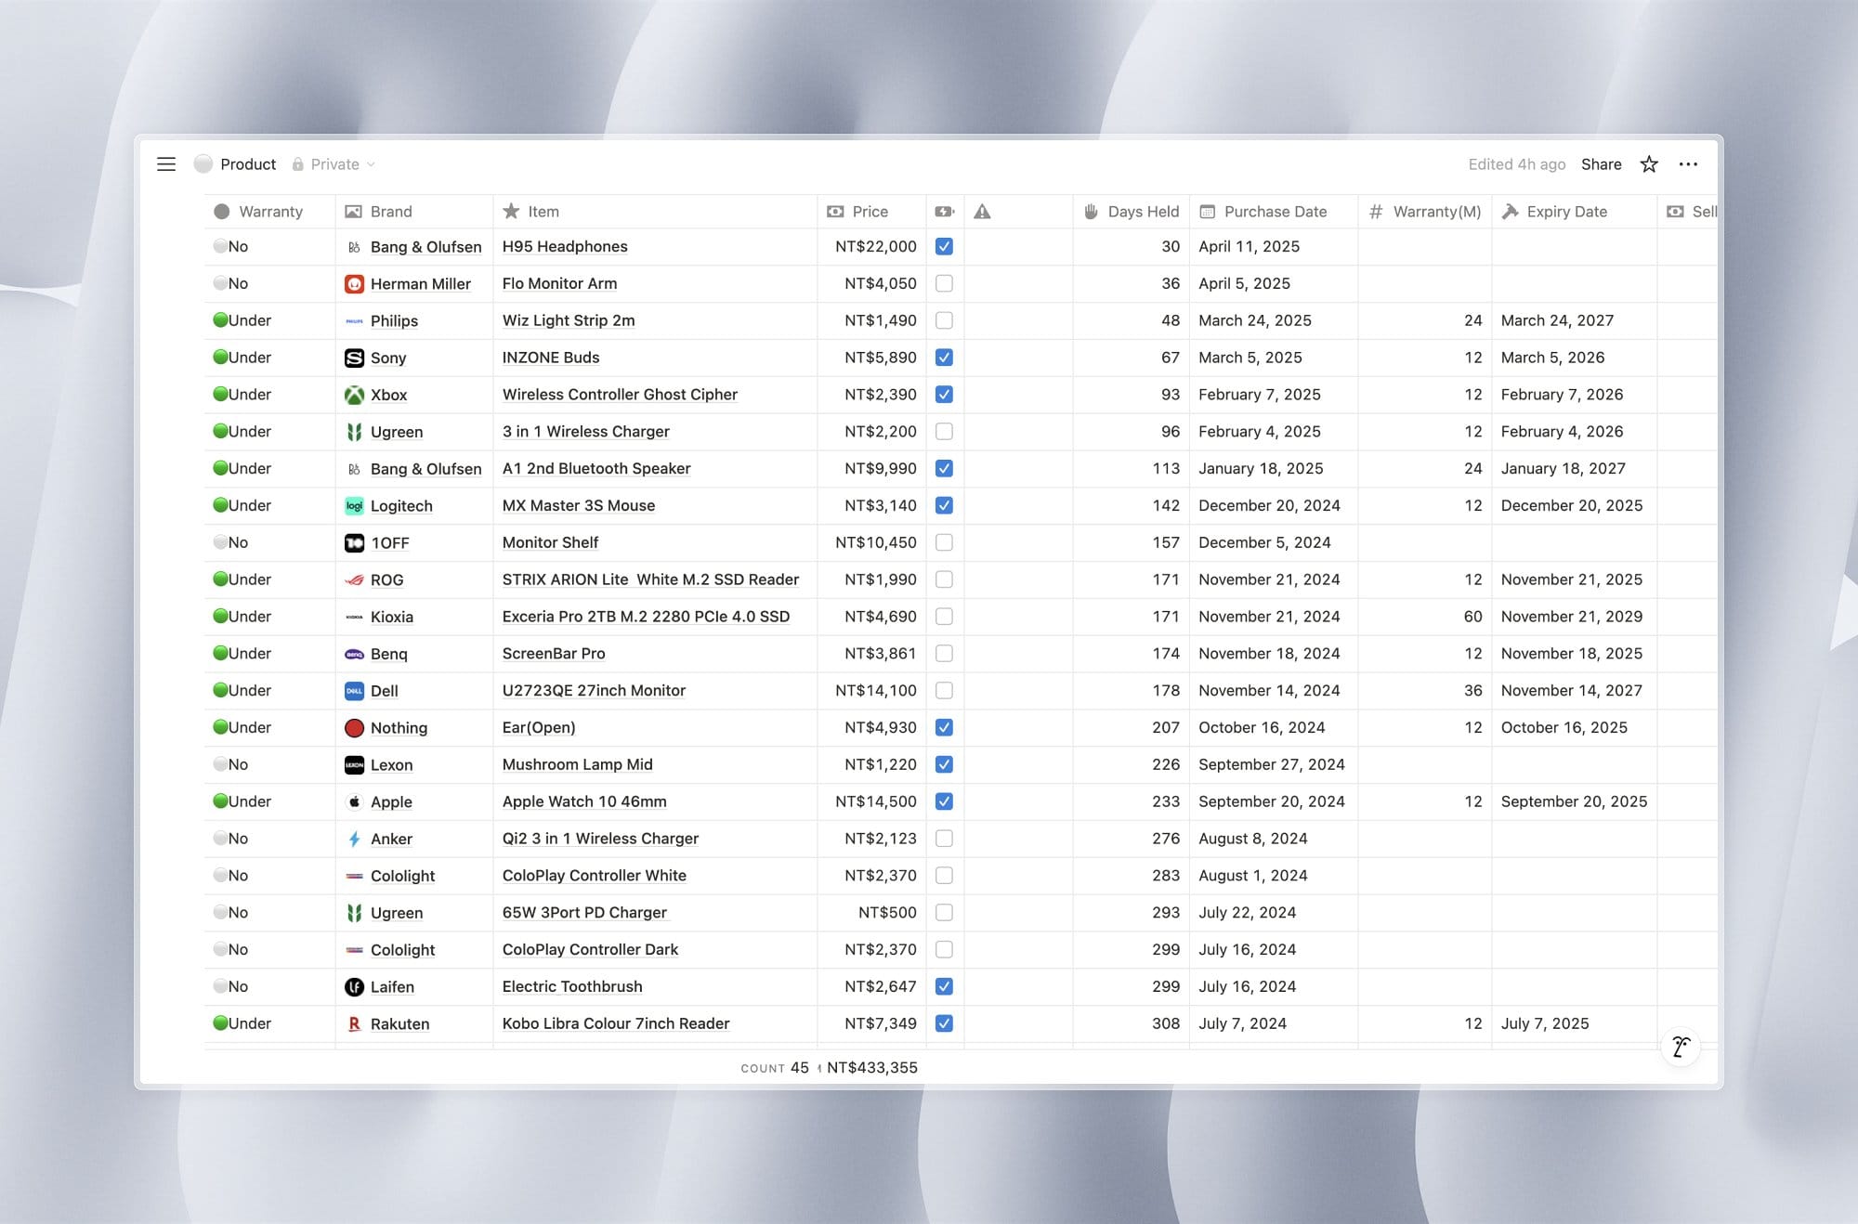
Task: Open the MX Master 3S Mouse item
Action: [x=578, y=505]
